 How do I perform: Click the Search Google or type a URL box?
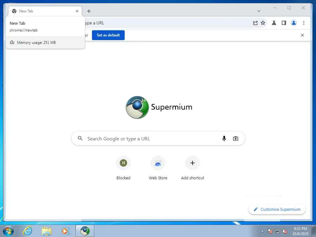[x=158, y=139]
